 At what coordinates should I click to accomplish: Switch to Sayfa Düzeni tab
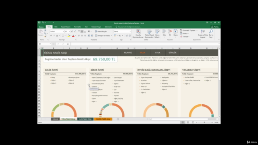[x=66, y=27]
